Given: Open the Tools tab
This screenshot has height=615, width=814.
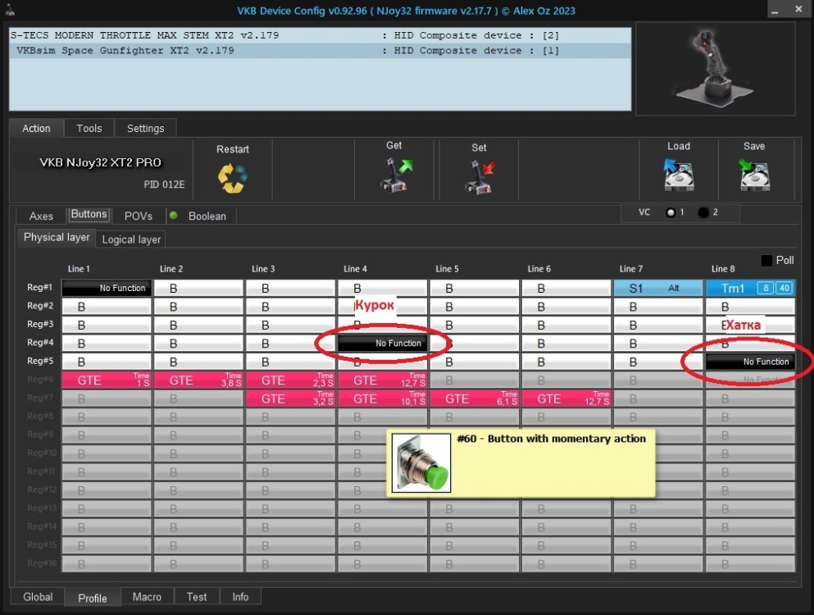Looking at the screenshot, I should pyautogui.click(x=89, y=128).
